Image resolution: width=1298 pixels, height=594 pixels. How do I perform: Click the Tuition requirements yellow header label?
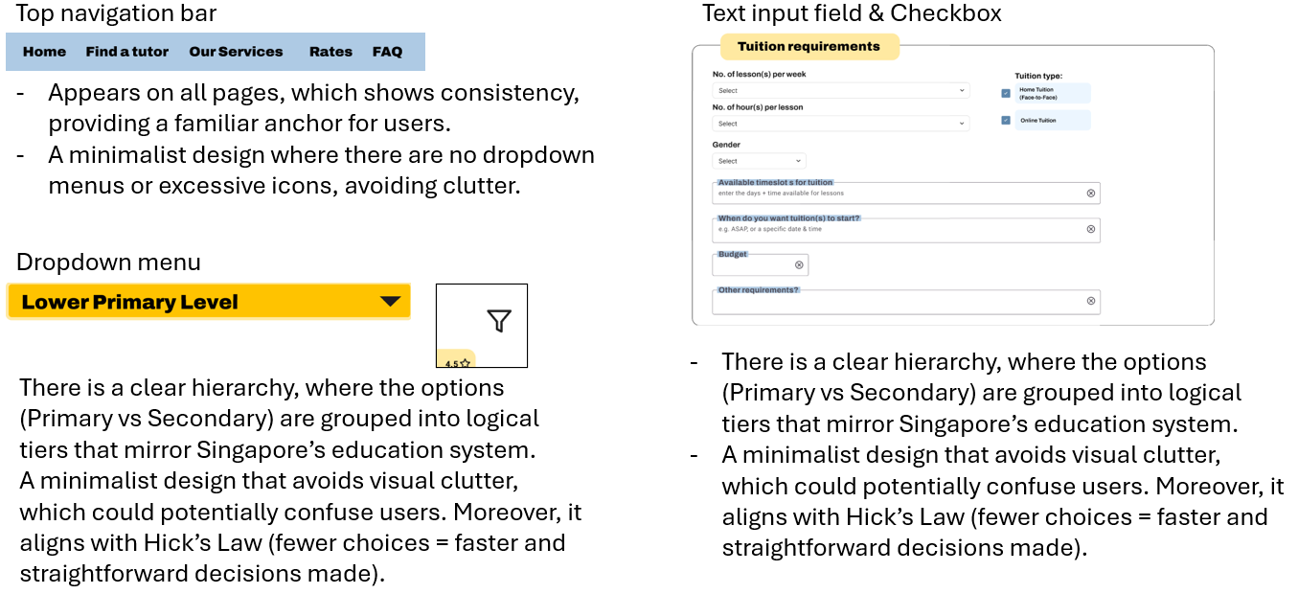[808, 47]
